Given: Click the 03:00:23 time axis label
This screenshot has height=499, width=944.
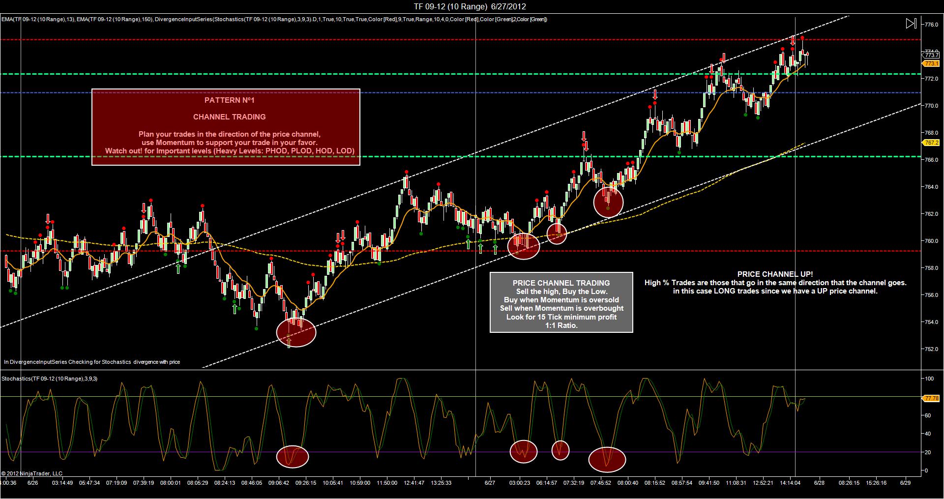Looking at the screenshot, I should (520, 483).
